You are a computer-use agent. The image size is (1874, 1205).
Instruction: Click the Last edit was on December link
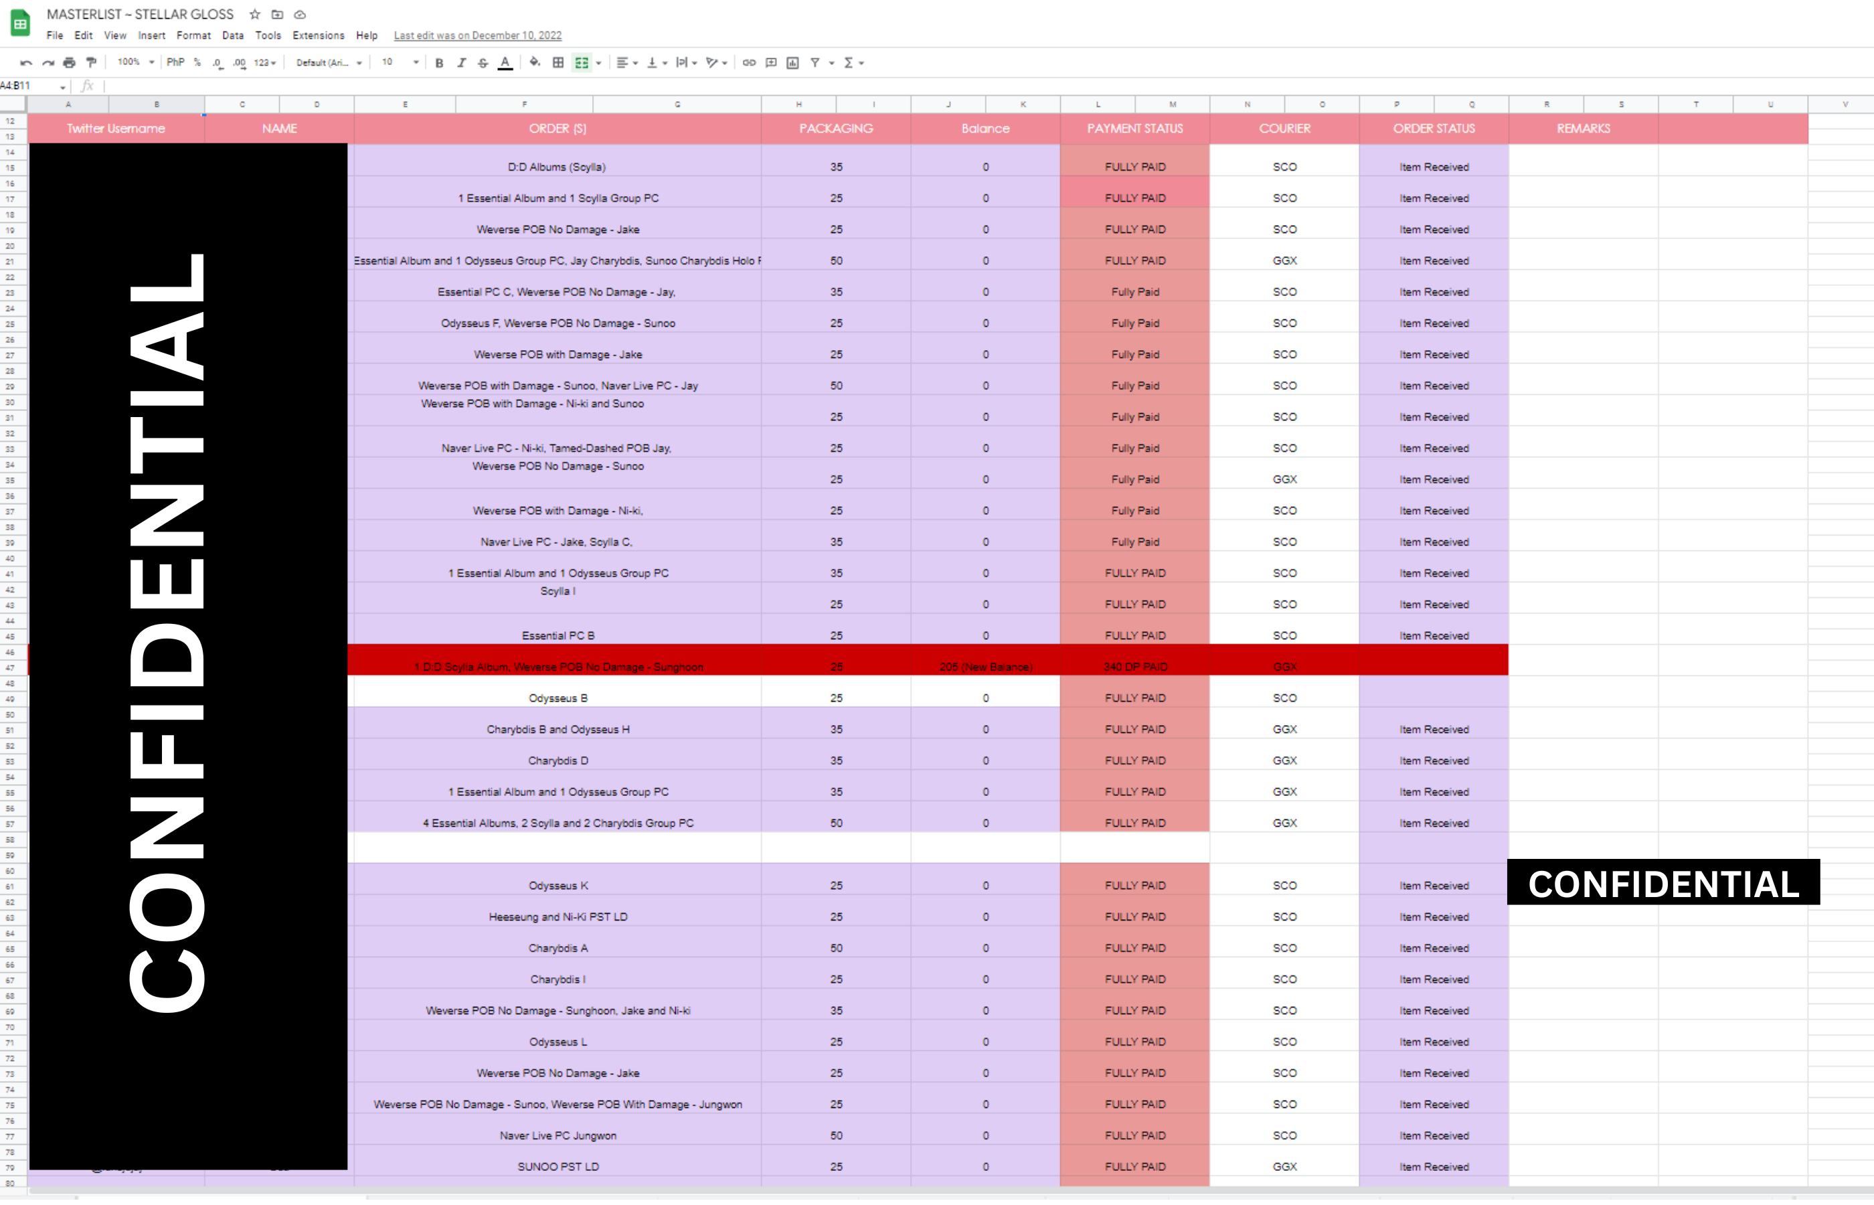click(477, 35)
